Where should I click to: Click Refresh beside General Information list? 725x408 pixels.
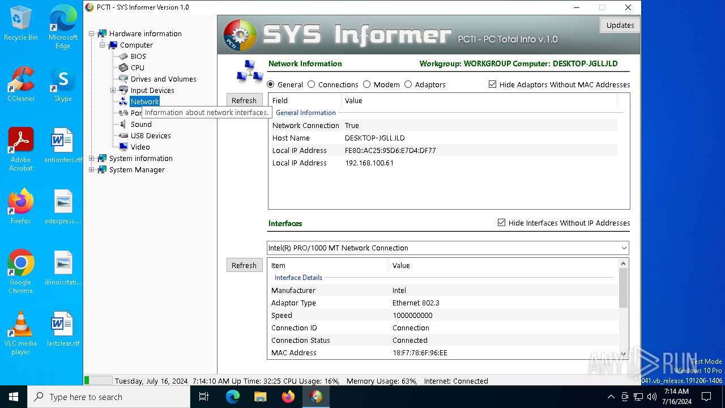pos(244,100)
